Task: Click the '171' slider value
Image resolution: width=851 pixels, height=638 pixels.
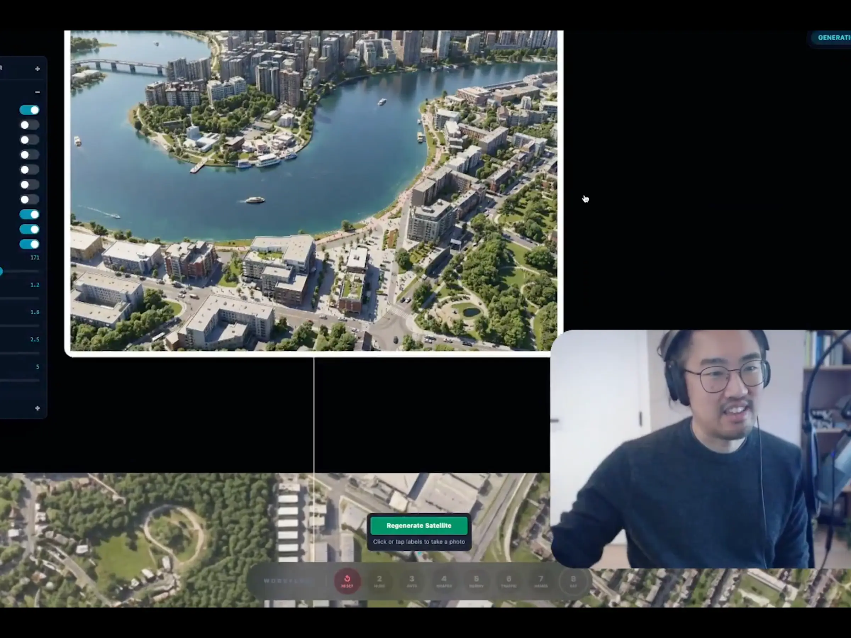Action: (35, 258)
